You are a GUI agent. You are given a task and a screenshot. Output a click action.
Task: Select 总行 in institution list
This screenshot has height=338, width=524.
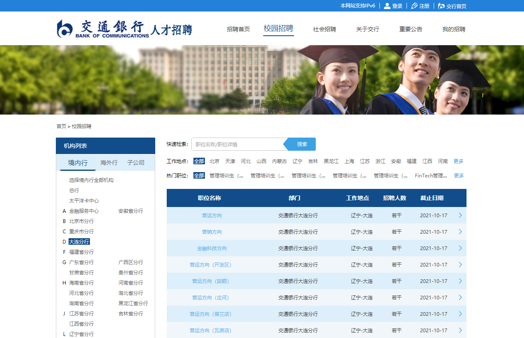coord(74,191)
